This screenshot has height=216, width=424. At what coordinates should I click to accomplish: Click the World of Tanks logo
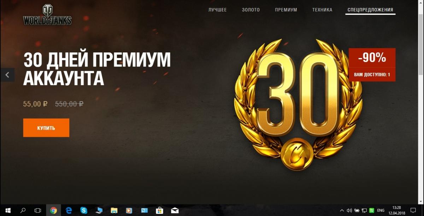coord(47,15)
